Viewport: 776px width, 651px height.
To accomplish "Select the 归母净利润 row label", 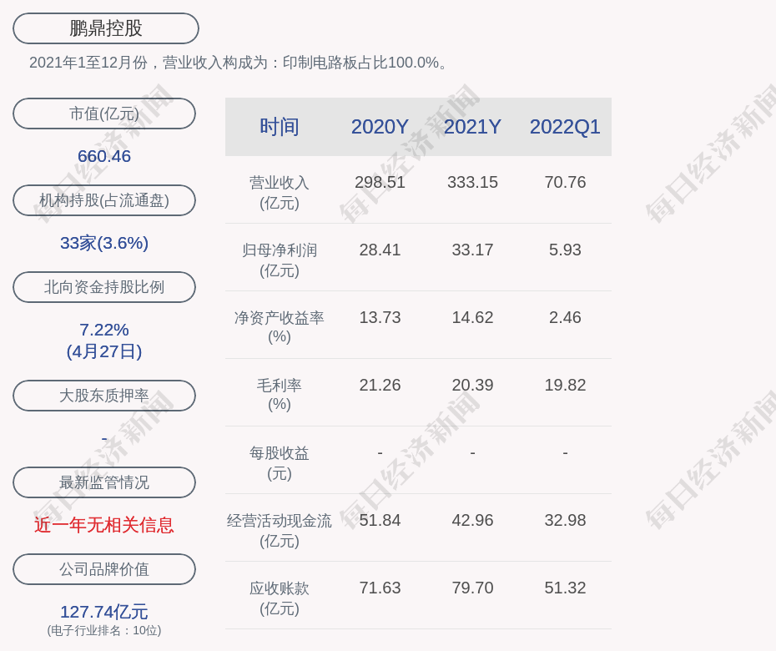I will [279, 250].
